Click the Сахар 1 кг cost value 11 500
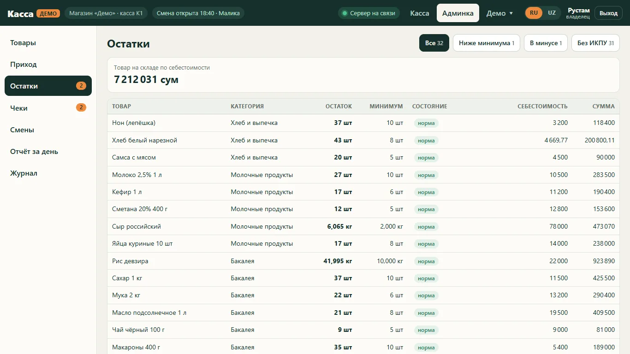This screenshot has width=630, height=354. (x=559, y=278)
